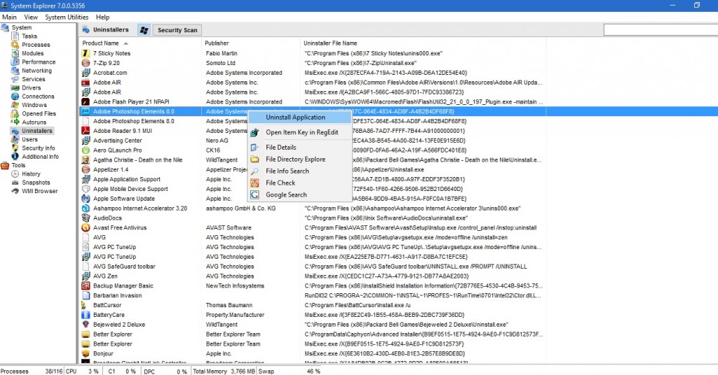Select the Bonjour row
Viewport: 718px width, 375px height.
pyautogui.click(x=312, y=353)
